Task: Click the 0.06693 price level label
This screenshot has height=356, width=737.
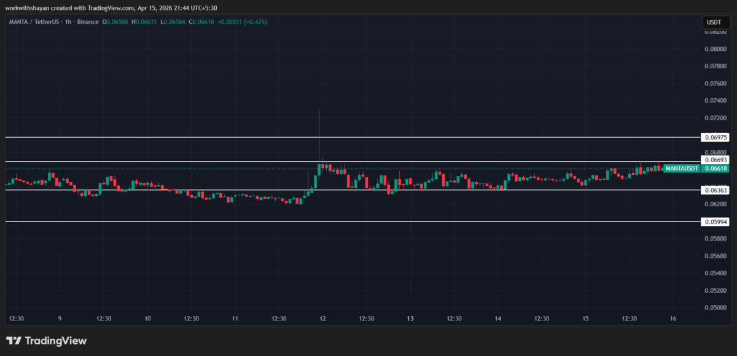Action: (716, 160)
